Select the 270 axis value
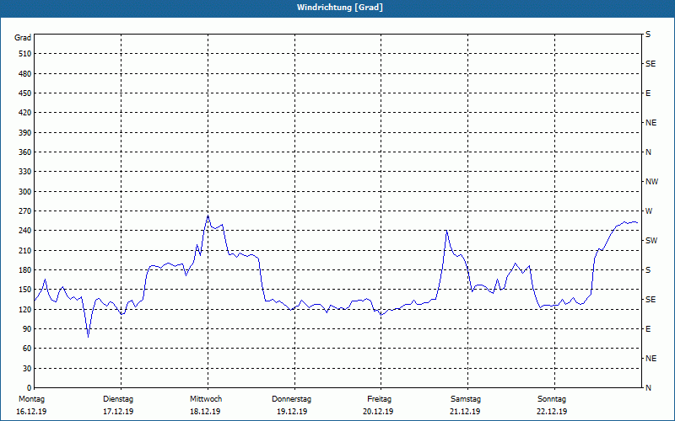This screenshot has width=675, height=421. click(25, 211)
